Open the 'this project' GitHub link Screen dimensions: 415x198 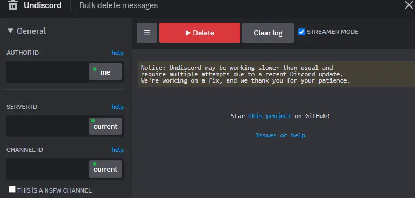tap(270, 116)
